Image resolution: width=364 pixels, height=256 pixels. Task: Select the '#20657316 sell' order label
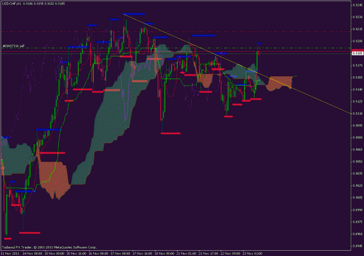[x=13, y=46]
